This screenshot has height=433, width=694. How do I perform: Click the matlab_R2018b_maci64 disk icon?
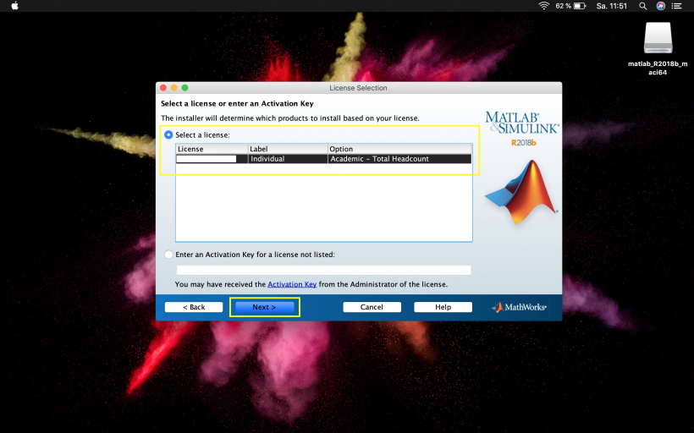658,37
